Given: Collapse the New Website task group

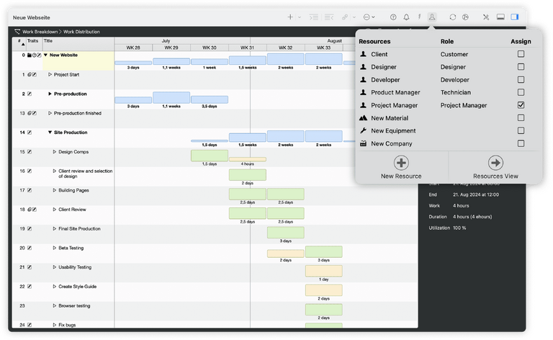Looking at the screenshot, I should tap(45, 55).
